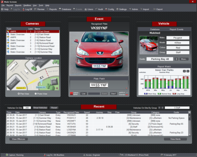Select the Photo View radio button
Viewport: 197px width, 157px height.
coord(35,94)
